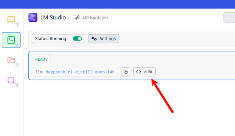Viewport: 235px width, 136px height.
Task: Select the deepseek-r1-distill-qwen-14b model name
Action: pyautogui.click(x=80, y=72)
